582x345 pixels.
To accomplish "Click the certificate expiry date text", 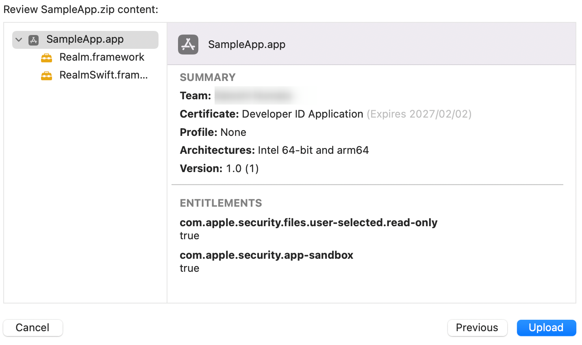I will click(x=419, y=114).
